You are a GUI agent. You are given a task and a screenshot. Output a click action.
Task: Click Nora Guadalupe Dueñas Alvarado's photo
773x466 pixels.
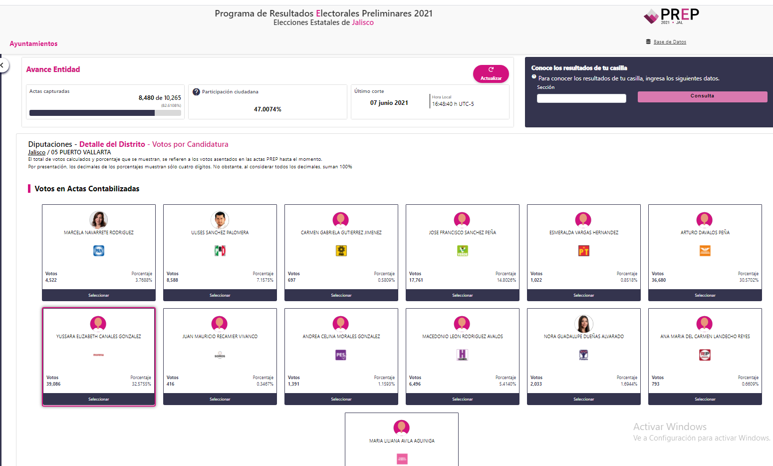(x=584, y=324)
